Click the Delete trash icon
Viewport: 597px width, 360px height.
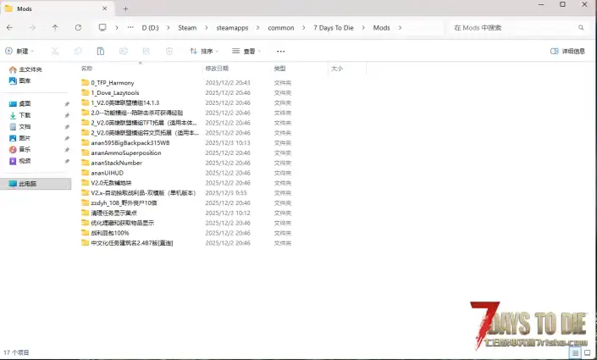tap(169, 51)
